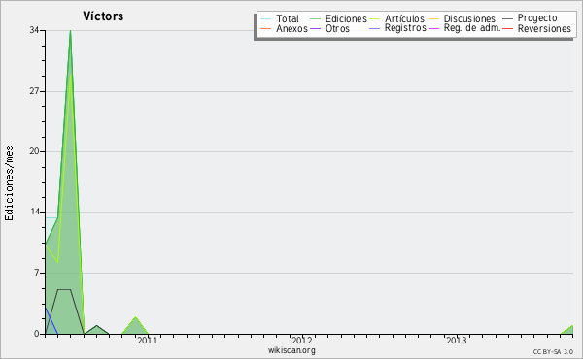The width and height of the screenshot is (583, 359).
Task: Click the '0' y-axis label
Action: tap(37, 334)
